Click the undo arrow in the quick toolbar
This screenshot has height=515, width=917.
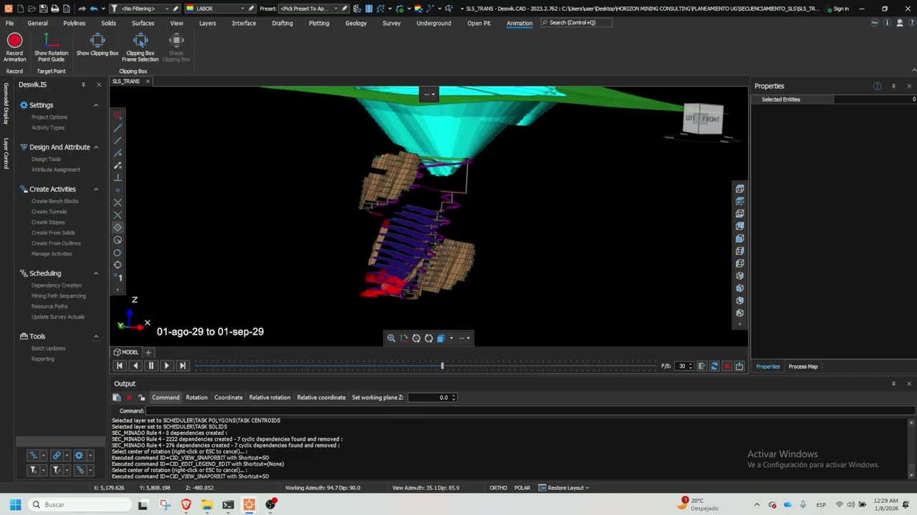94,9
